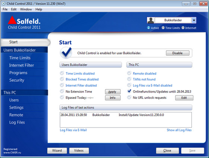Open Users under This PC
The image size is (209, 158).
tap(14, 100)
